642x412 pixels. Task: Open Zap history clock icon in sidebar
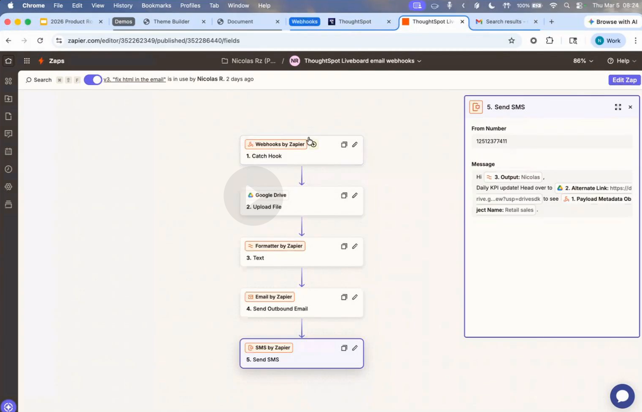click(8, 169)
